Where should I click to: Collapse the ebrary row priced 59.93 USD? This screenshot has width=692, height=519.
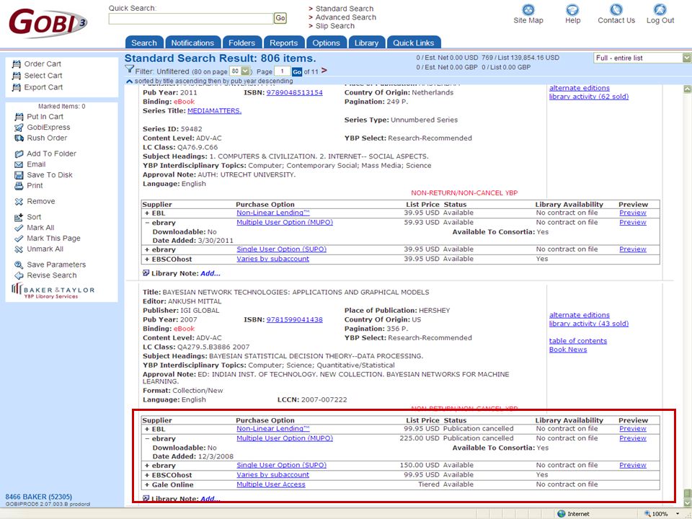click(x=147, y=223)
